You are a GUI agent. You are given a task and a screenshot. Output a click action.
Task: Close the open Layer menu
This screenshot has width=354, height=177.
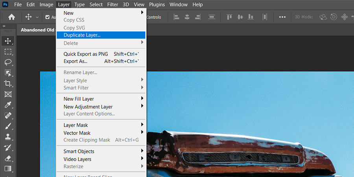click(64, 4)
